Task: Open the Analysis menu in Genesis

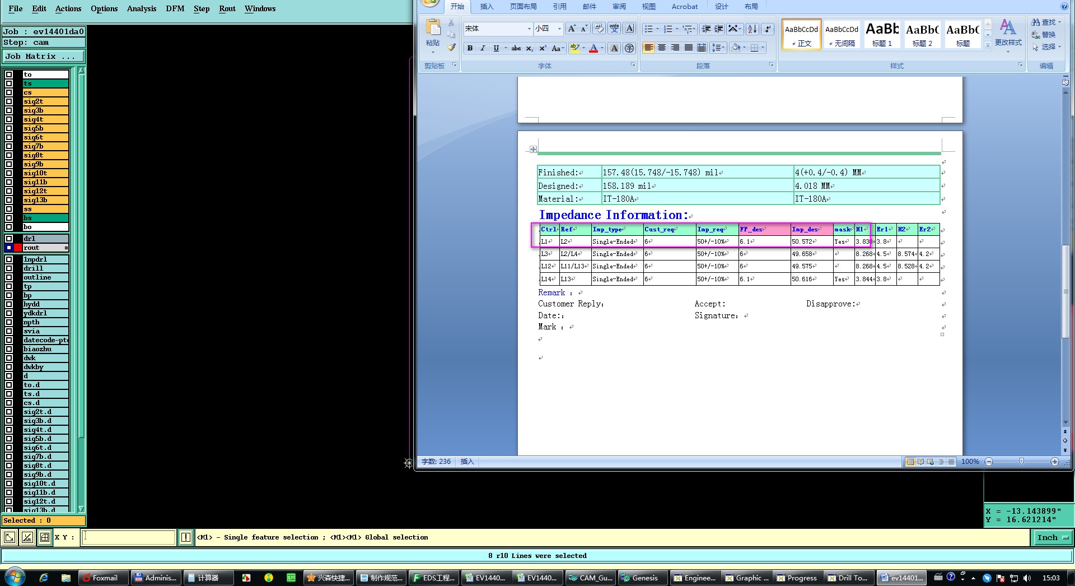Action: click(142, 8)
